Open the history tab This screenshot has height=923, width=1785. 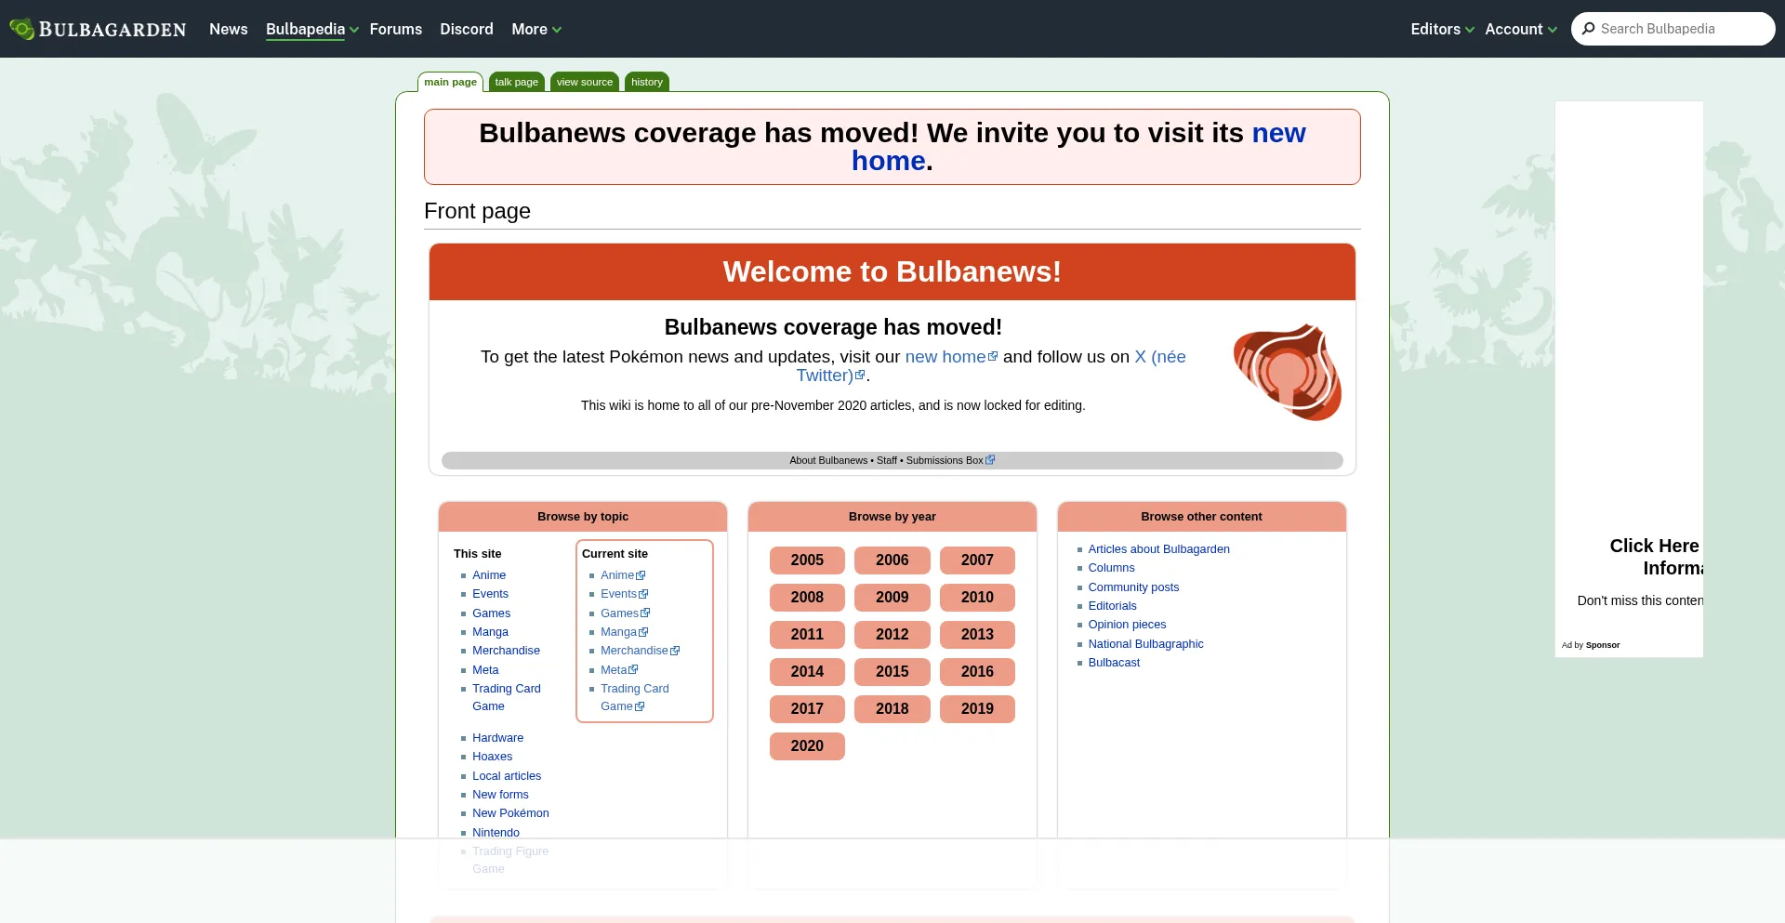[647, 82]
